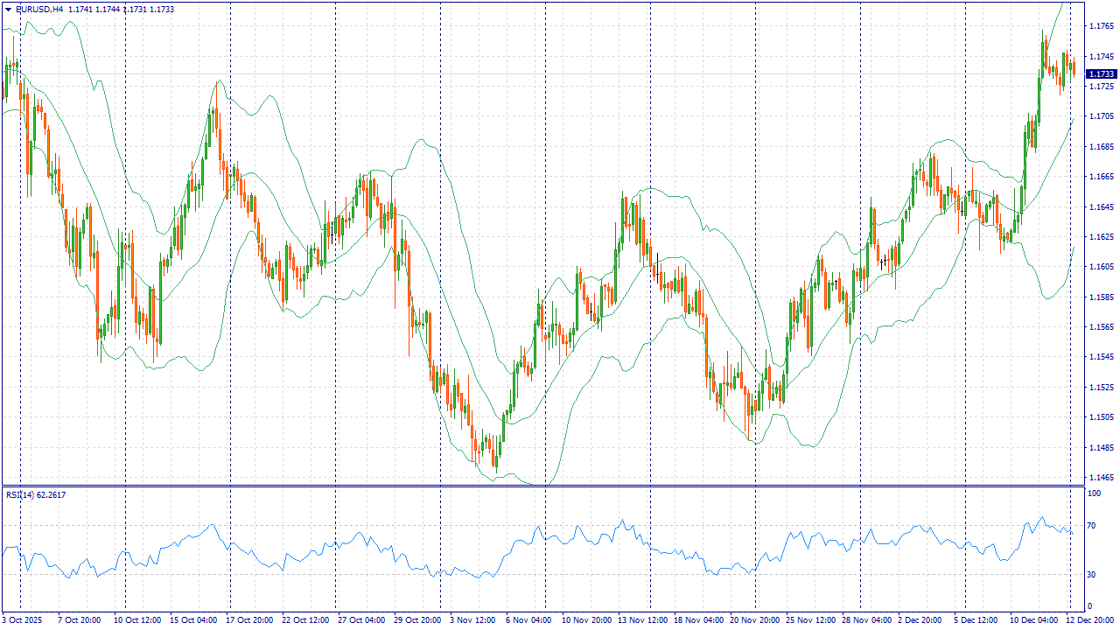Click the RSI 100 scale label

pos(1094,494)
